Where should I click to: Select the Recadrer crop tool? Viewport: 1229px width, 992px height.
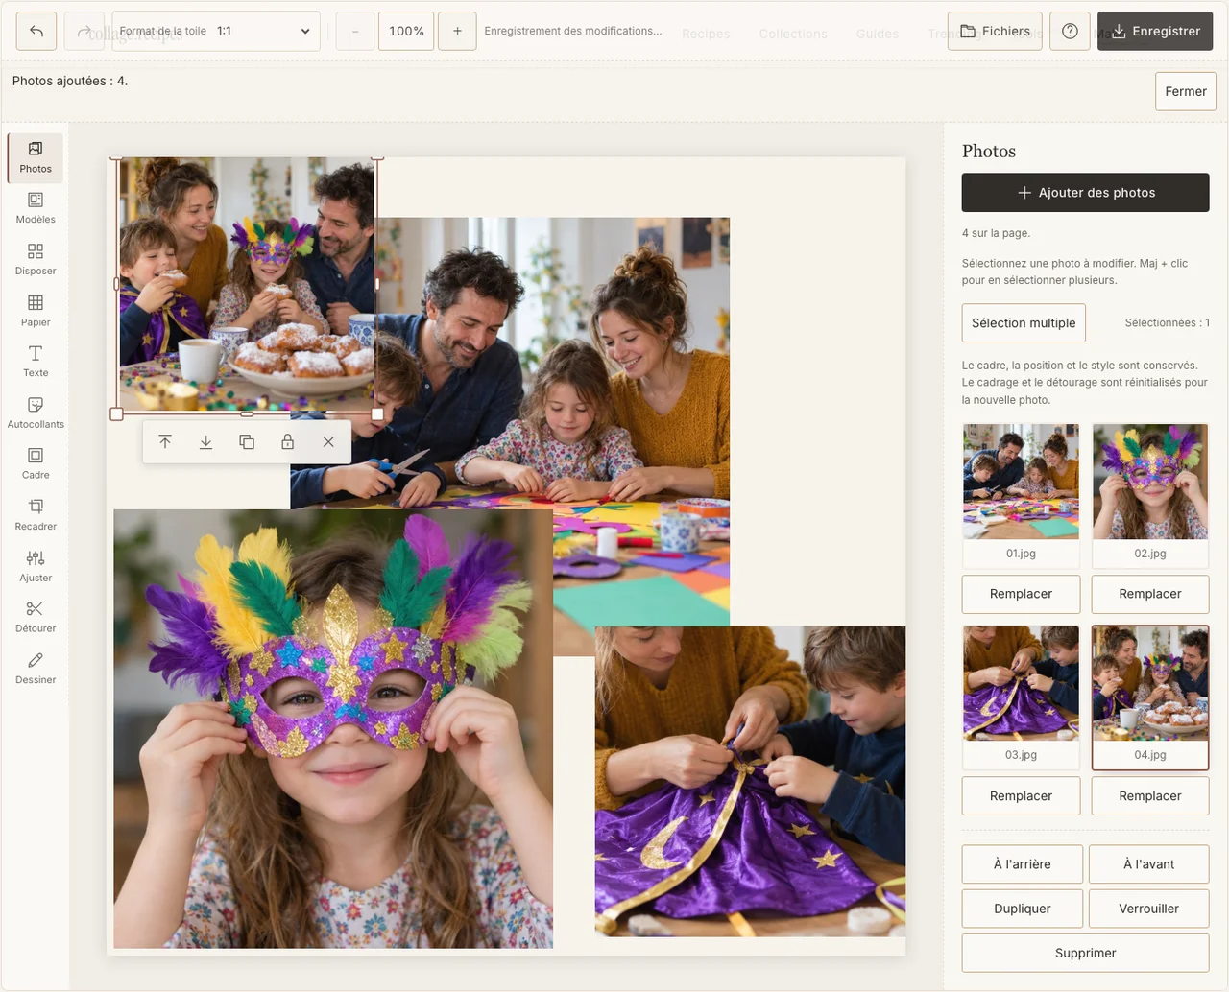click(36, 516)
